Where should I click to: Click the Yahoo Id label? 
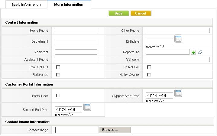pos(133,60)
